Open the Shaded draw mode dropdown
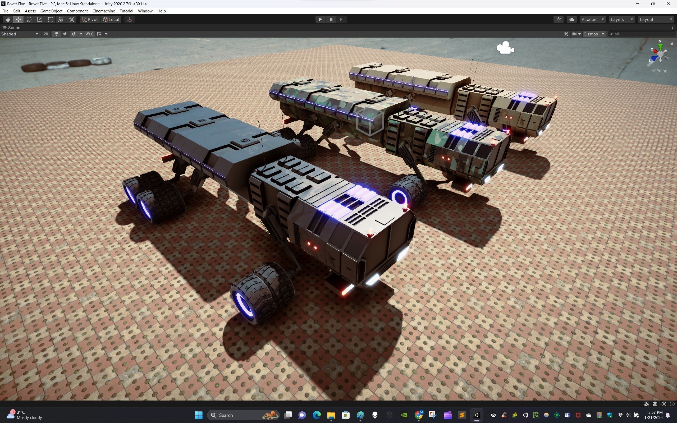677x423 pixels. pos(20,34)
